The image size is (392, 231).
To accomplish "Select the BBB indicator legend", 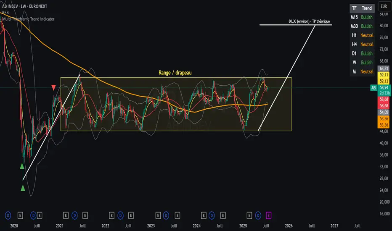I will pos(5,13).
